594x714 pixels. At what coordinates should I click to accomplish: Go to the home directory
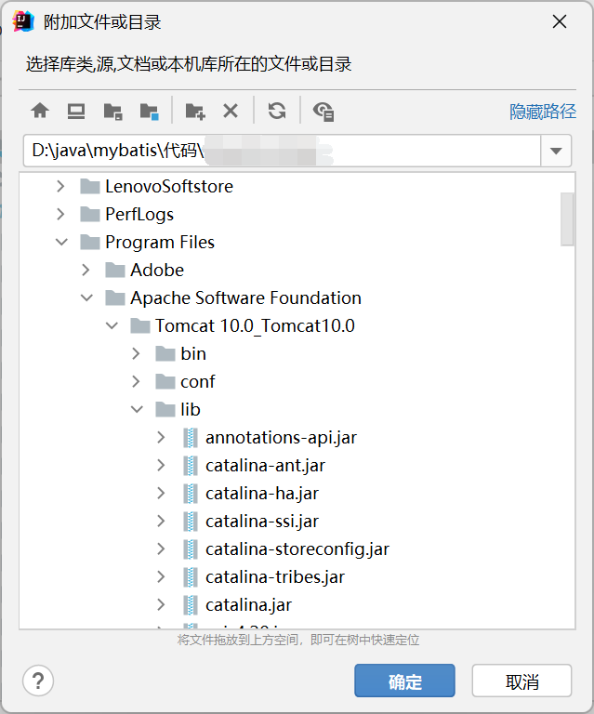(40, 112)
